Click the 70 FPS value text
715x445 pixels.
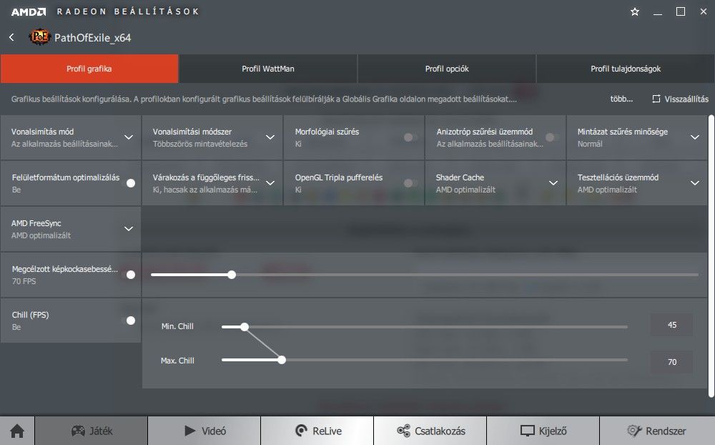pos(24,281)
